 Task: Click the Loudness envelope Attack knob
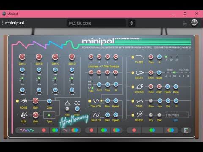91,57
